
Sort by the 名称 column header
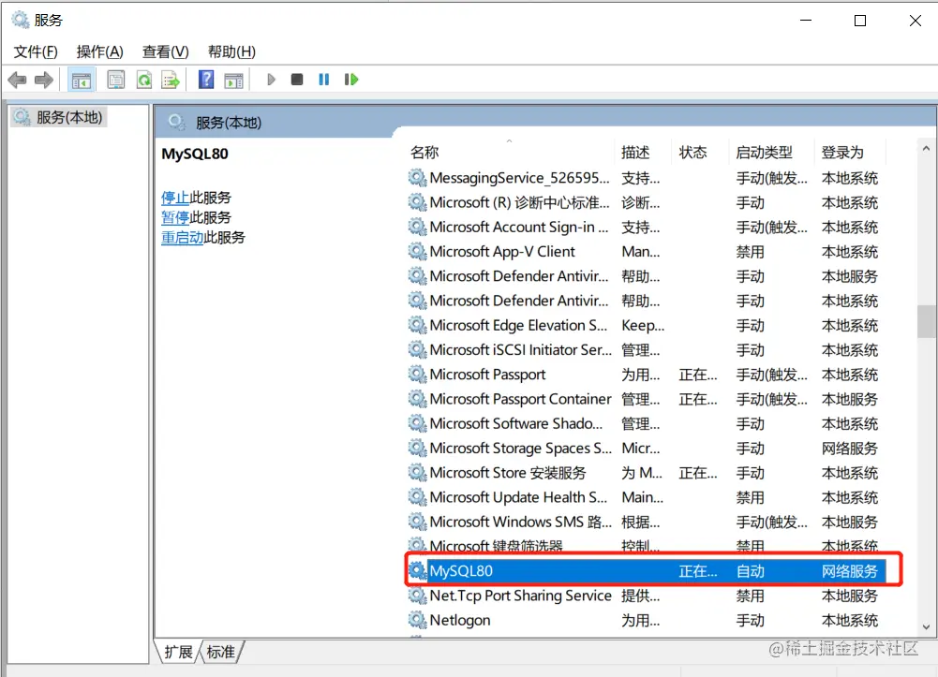click(x=509, y=153)
